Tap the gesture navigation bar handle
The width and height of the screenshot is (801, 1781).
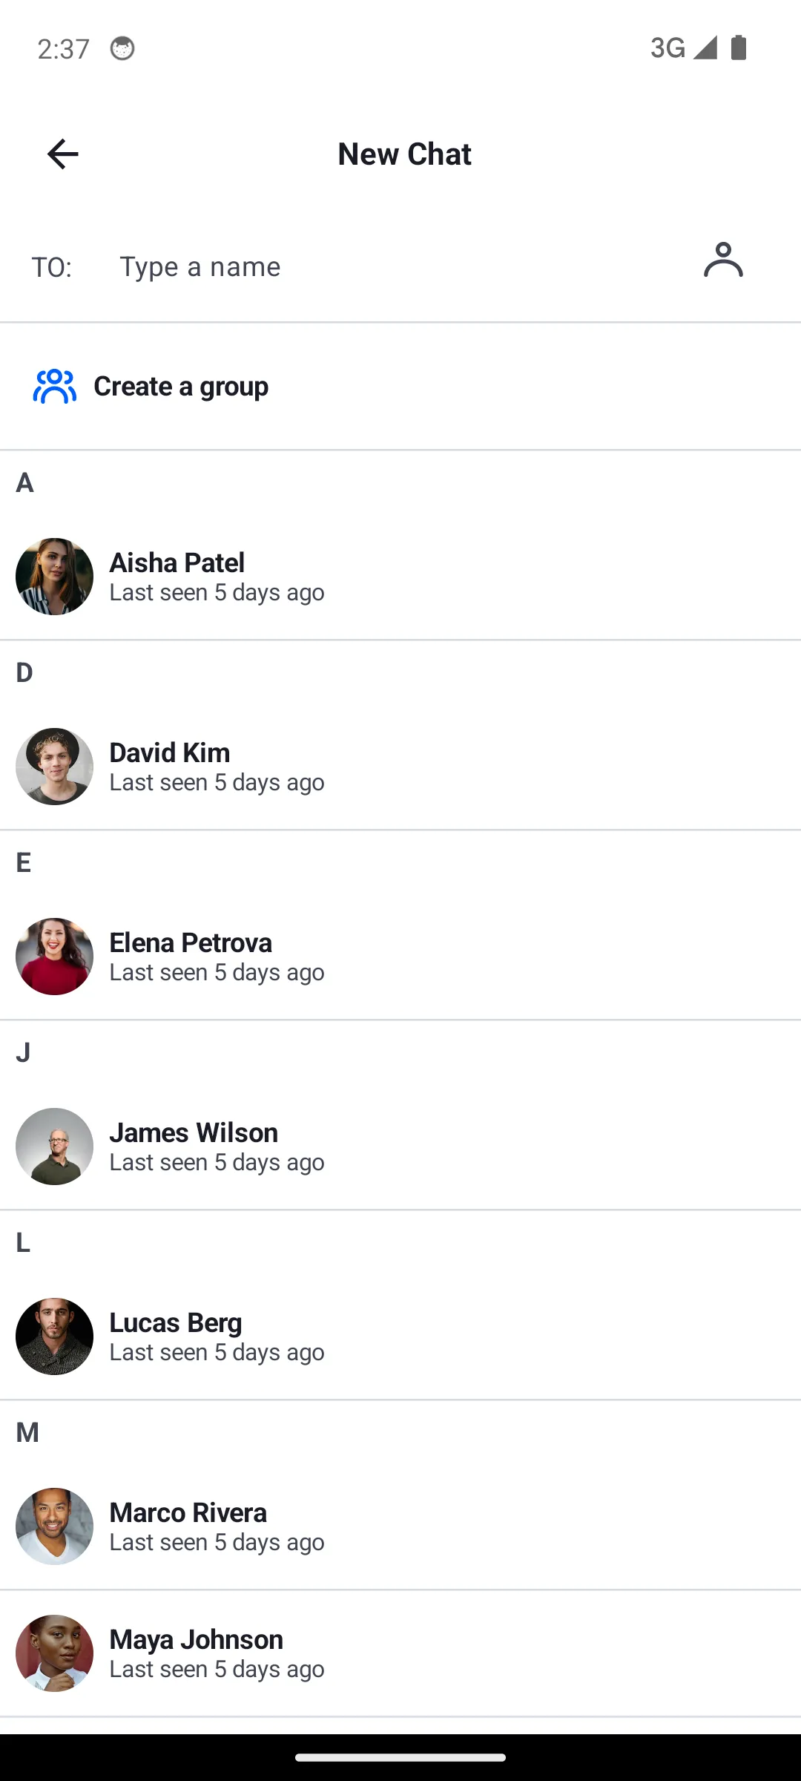point(400,1756)
